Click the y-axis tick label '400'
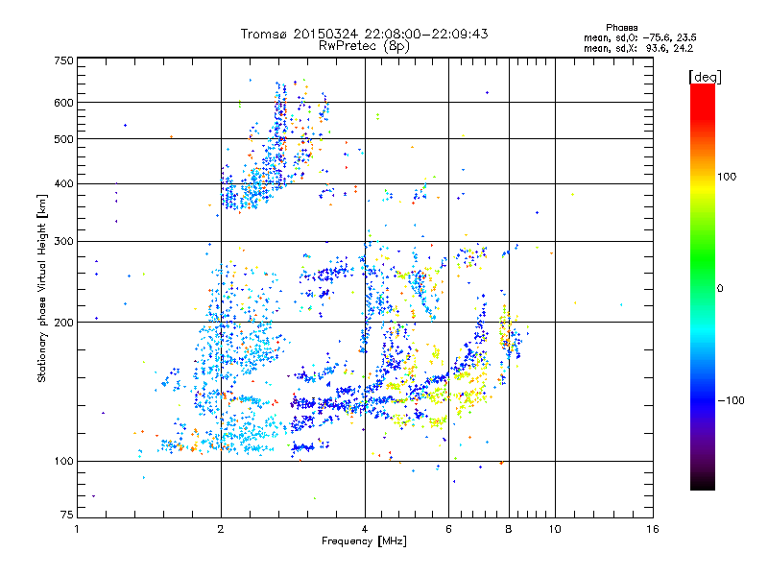768x576 pixels. coord(64,184)
